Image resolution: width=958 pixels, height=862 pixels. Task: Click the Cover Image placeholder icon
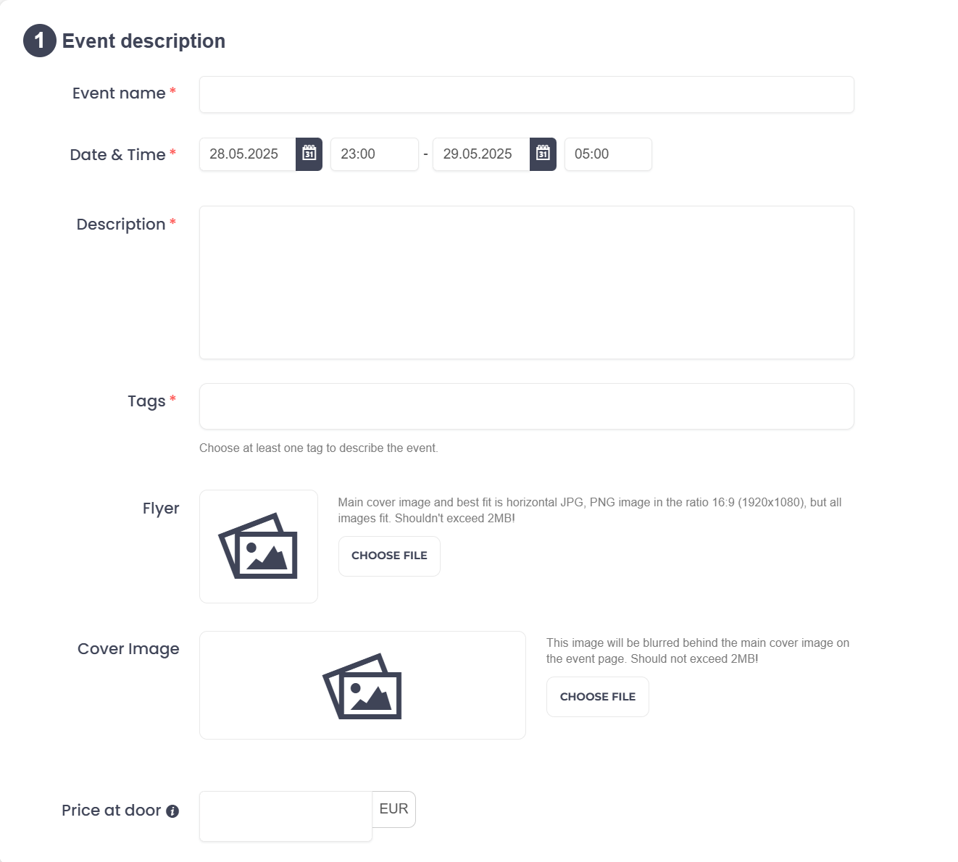tap(362, 687)
